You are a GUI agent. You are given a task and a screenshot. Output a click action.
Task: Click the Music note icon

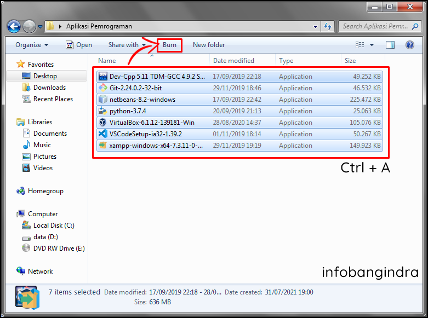click(x=26, y=145)
